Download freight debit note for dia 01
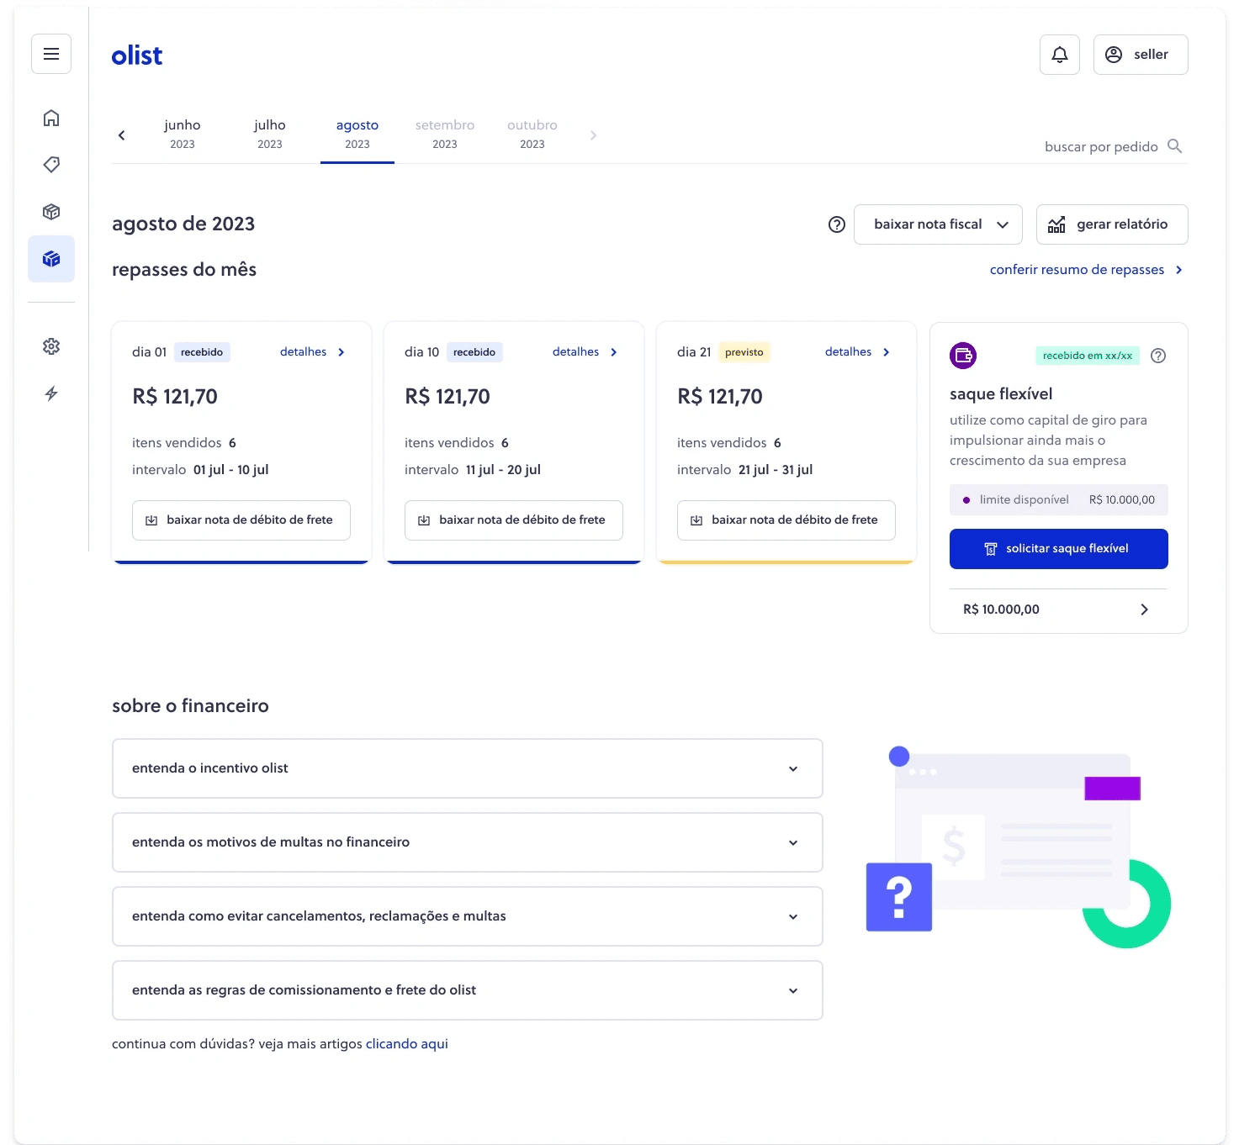 pyautogui.click(x=241, y=520)
